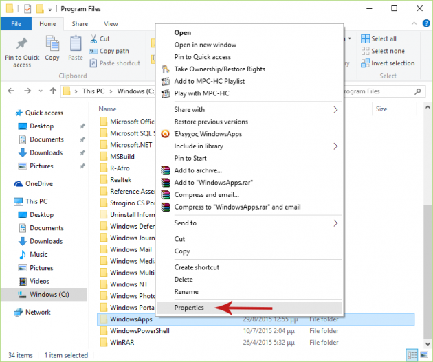Click Paste shortcut in ribbon
Image resolution: width=433 pixels, height=362 pixels.
coord(115,63)
